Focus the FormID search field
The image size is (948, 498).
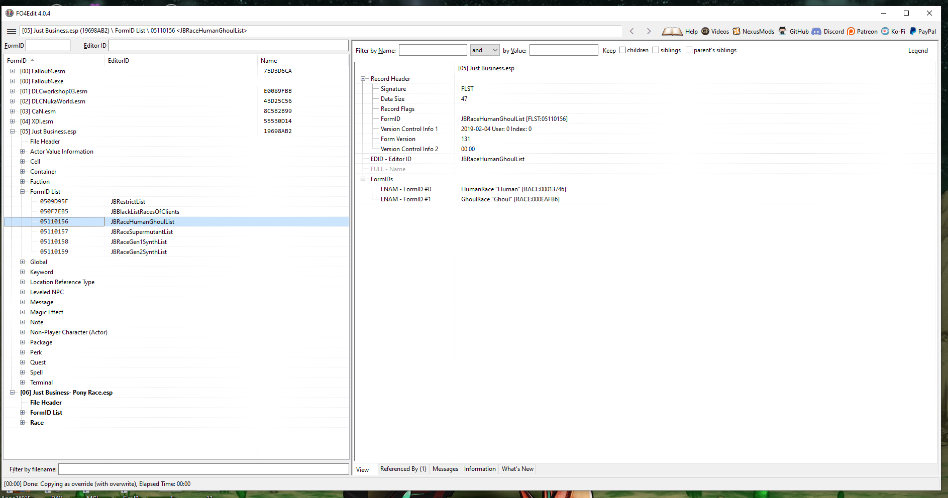(48, 46)
